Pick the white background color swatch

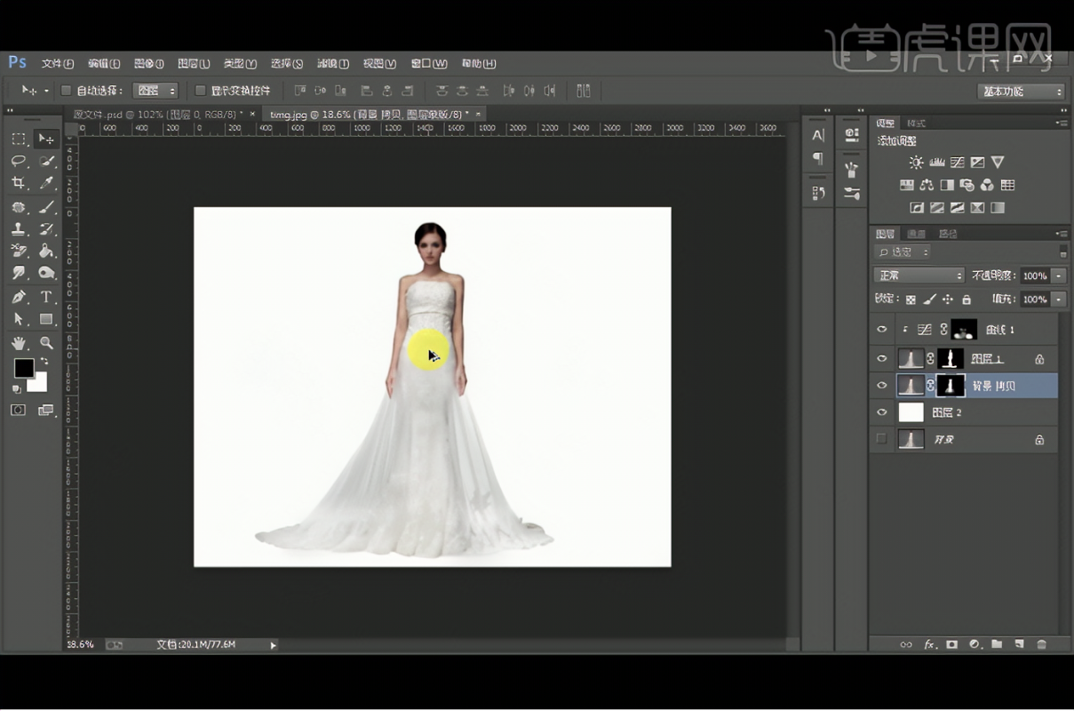pos(39,384)
